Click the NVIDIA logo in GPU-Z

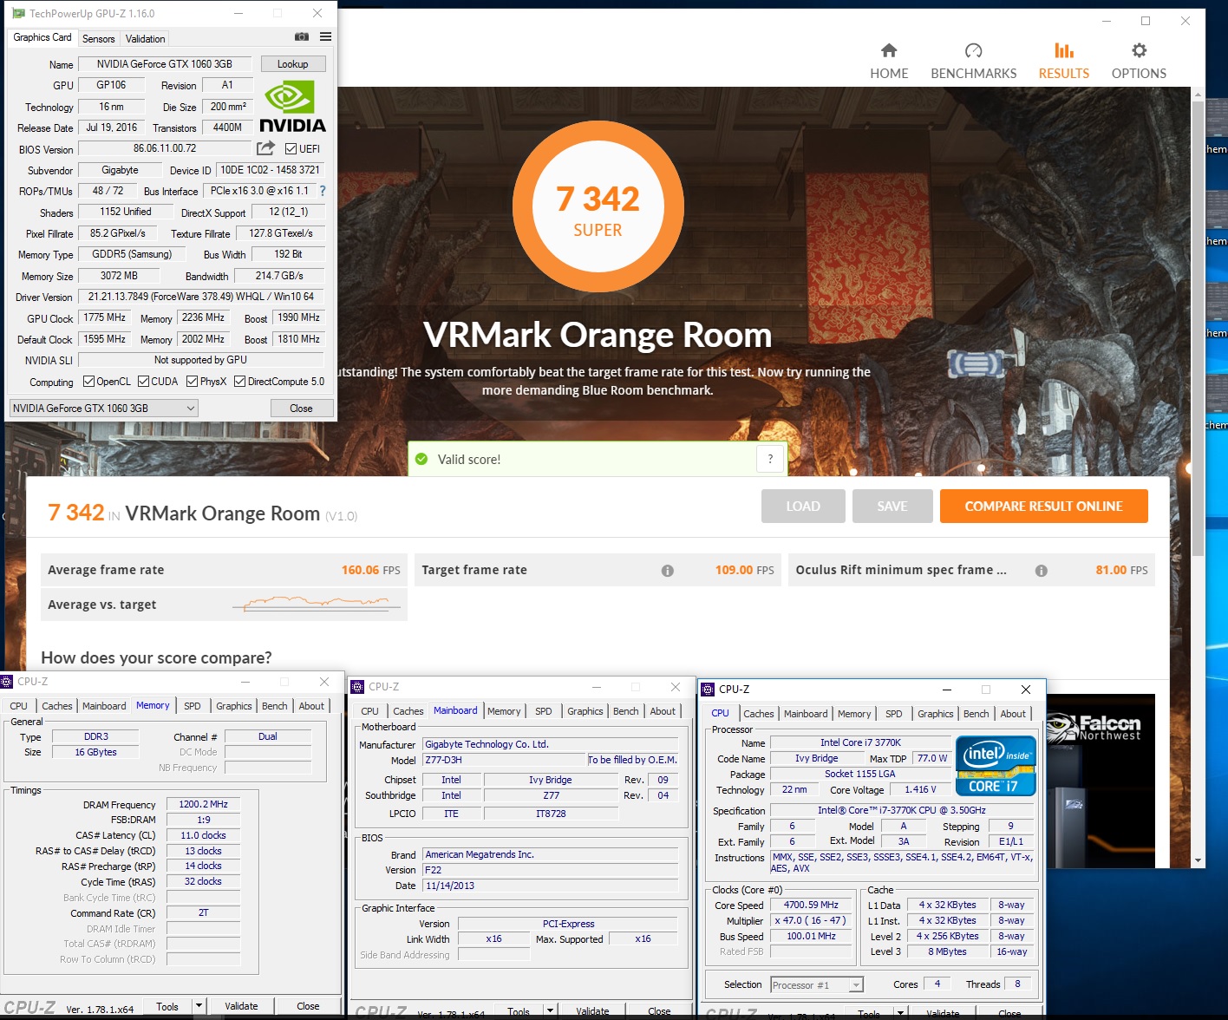coord(292,108)
